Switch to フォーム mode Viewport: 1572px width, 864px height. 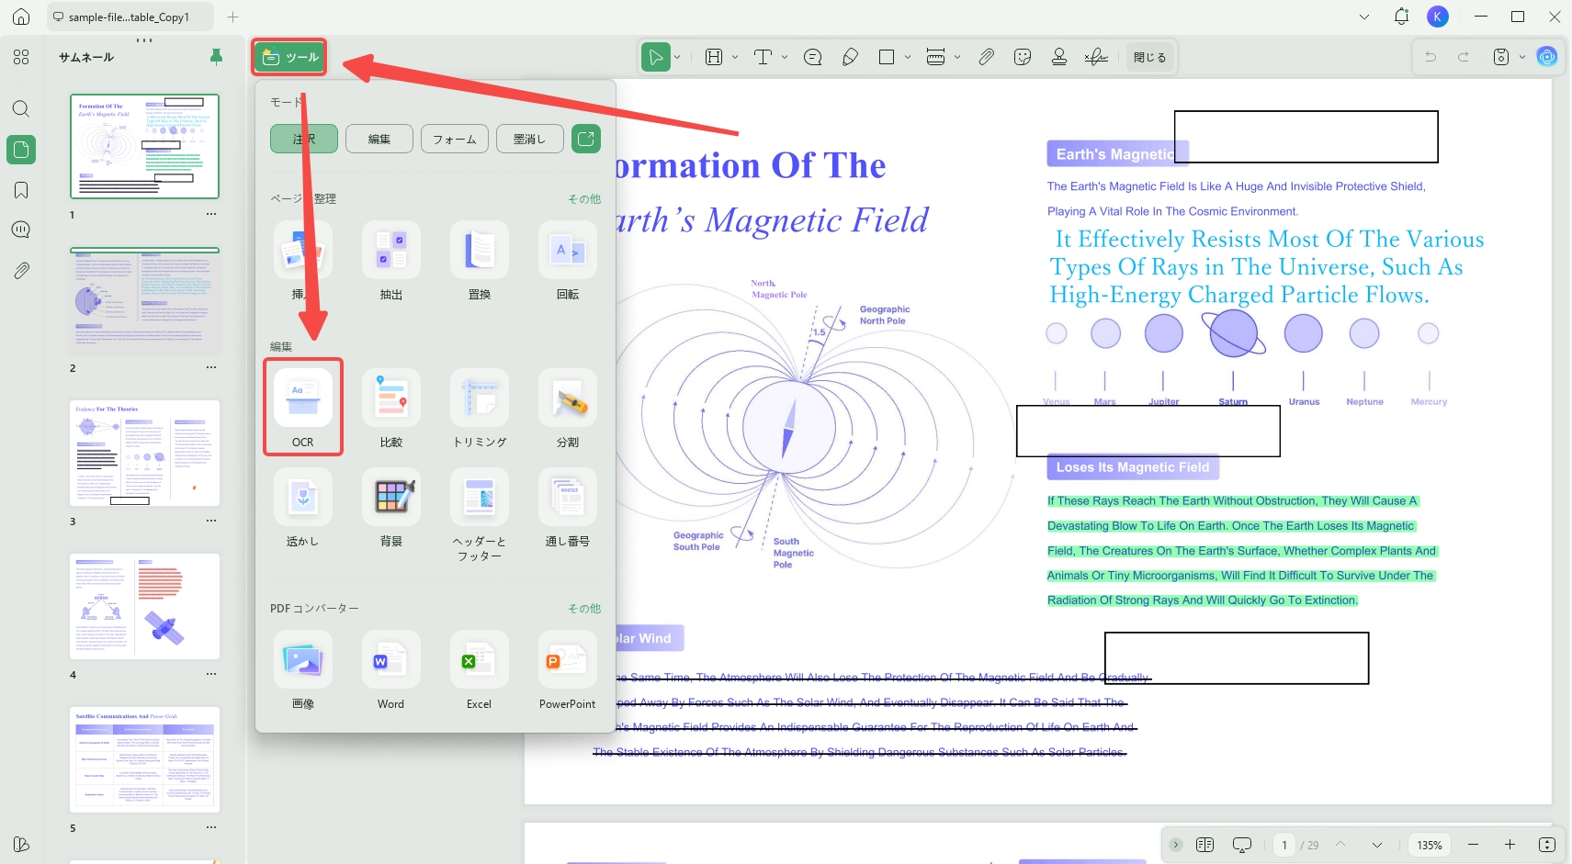pyautogui.click(x=455, y=139)
